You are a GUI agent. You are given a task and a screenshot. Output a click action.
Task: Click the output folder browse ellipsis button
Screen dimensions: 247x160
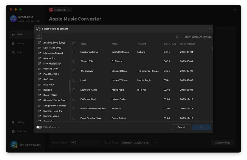coord(155,142)
